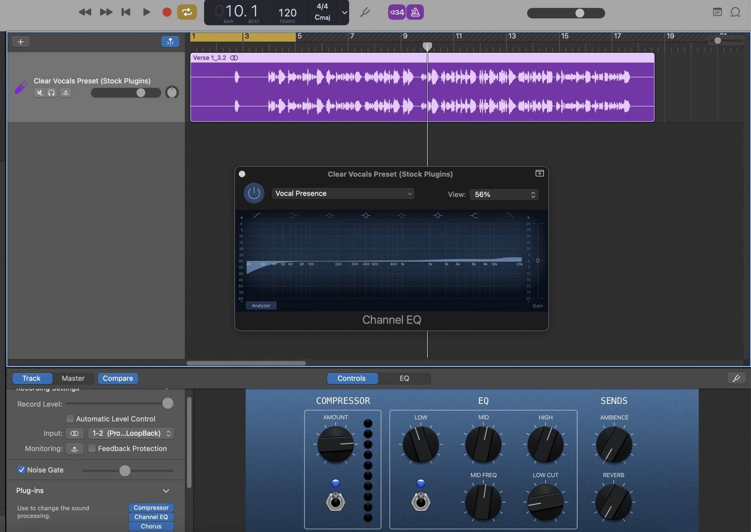The height and width of the screenshot is (532, 751).
Task: Uncheck the Noise Gate checkbox
Action: click(x=22, y=470)
